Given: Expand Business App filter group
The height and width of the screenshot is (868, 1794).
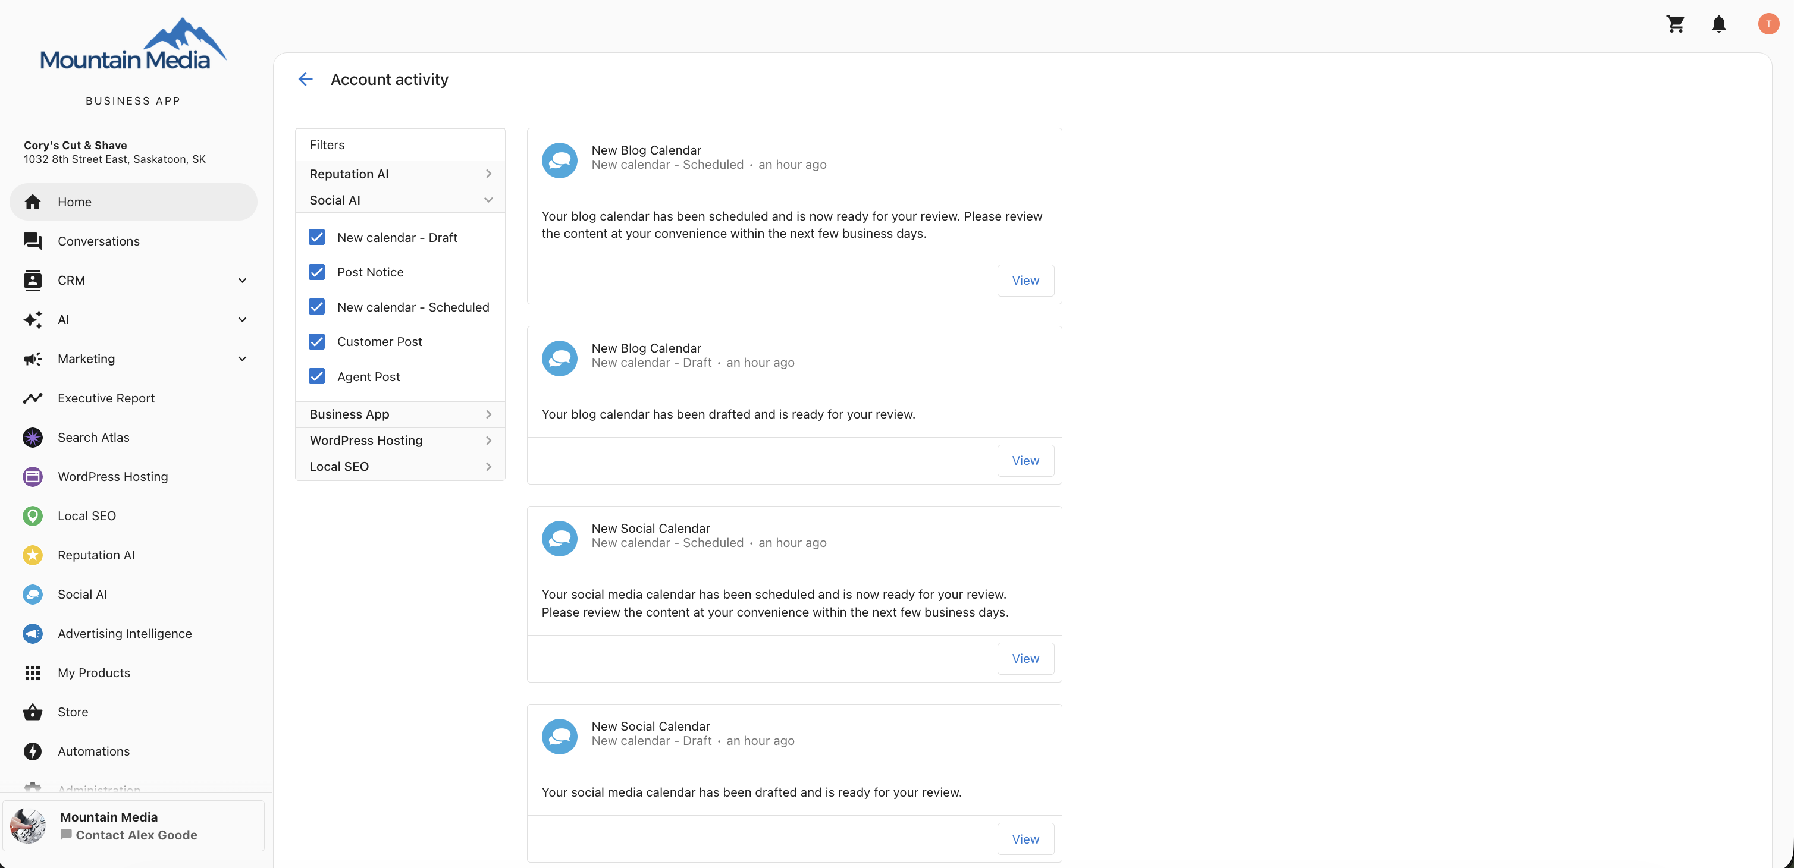Looking at the screenshot, I should point(400,414).
